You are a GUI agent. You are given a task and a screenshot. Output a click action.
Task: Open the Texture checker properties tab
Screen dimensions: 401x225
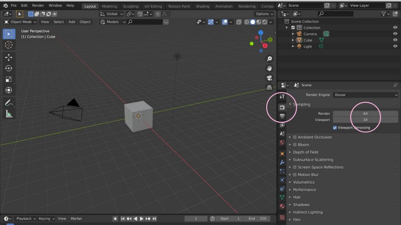click(282, 217)
